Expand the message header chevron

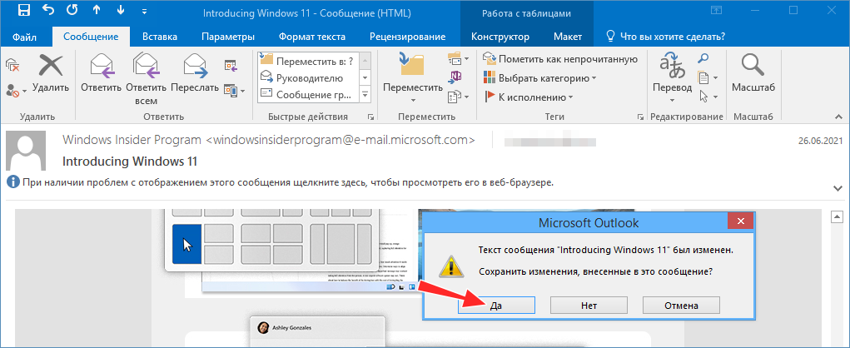(838, 187)
